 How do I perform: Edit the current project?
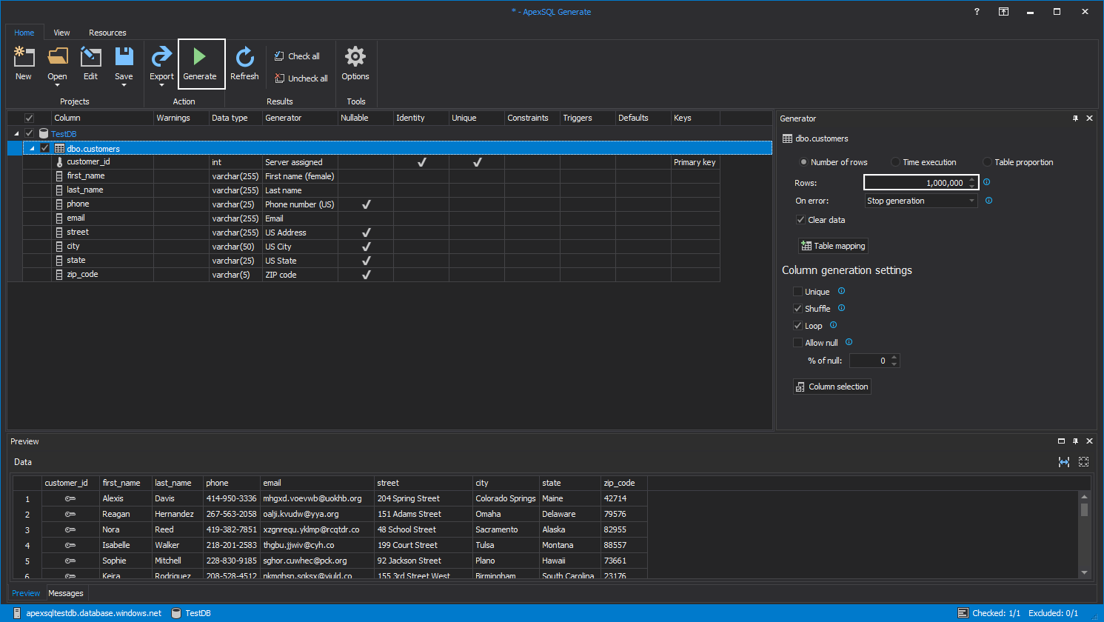tap(90, 64)
